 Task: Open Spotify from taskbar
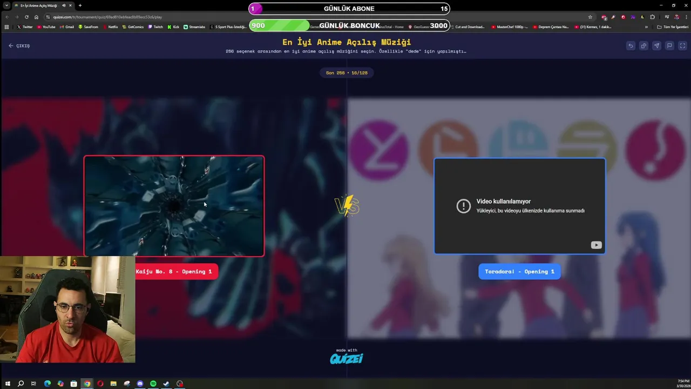point(153,384)
